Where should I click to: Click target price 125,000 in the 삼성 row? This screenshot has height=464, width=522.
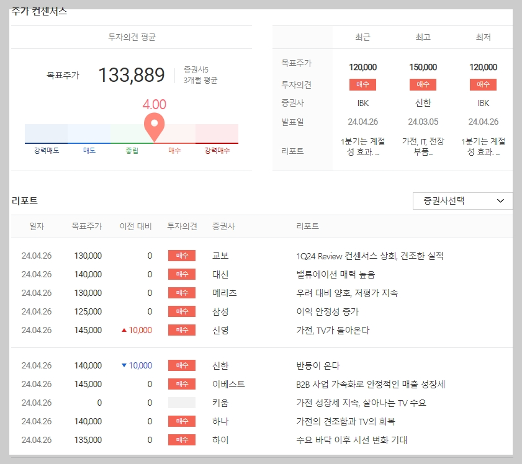pyautogui.click(x=88, y=311)
